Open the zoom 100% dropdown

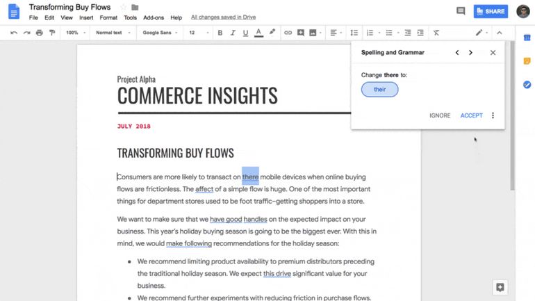click(74, 33)
